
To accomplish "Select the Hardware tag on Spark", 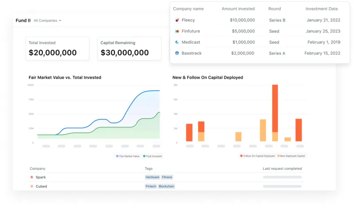I will (x=152, y=177).
